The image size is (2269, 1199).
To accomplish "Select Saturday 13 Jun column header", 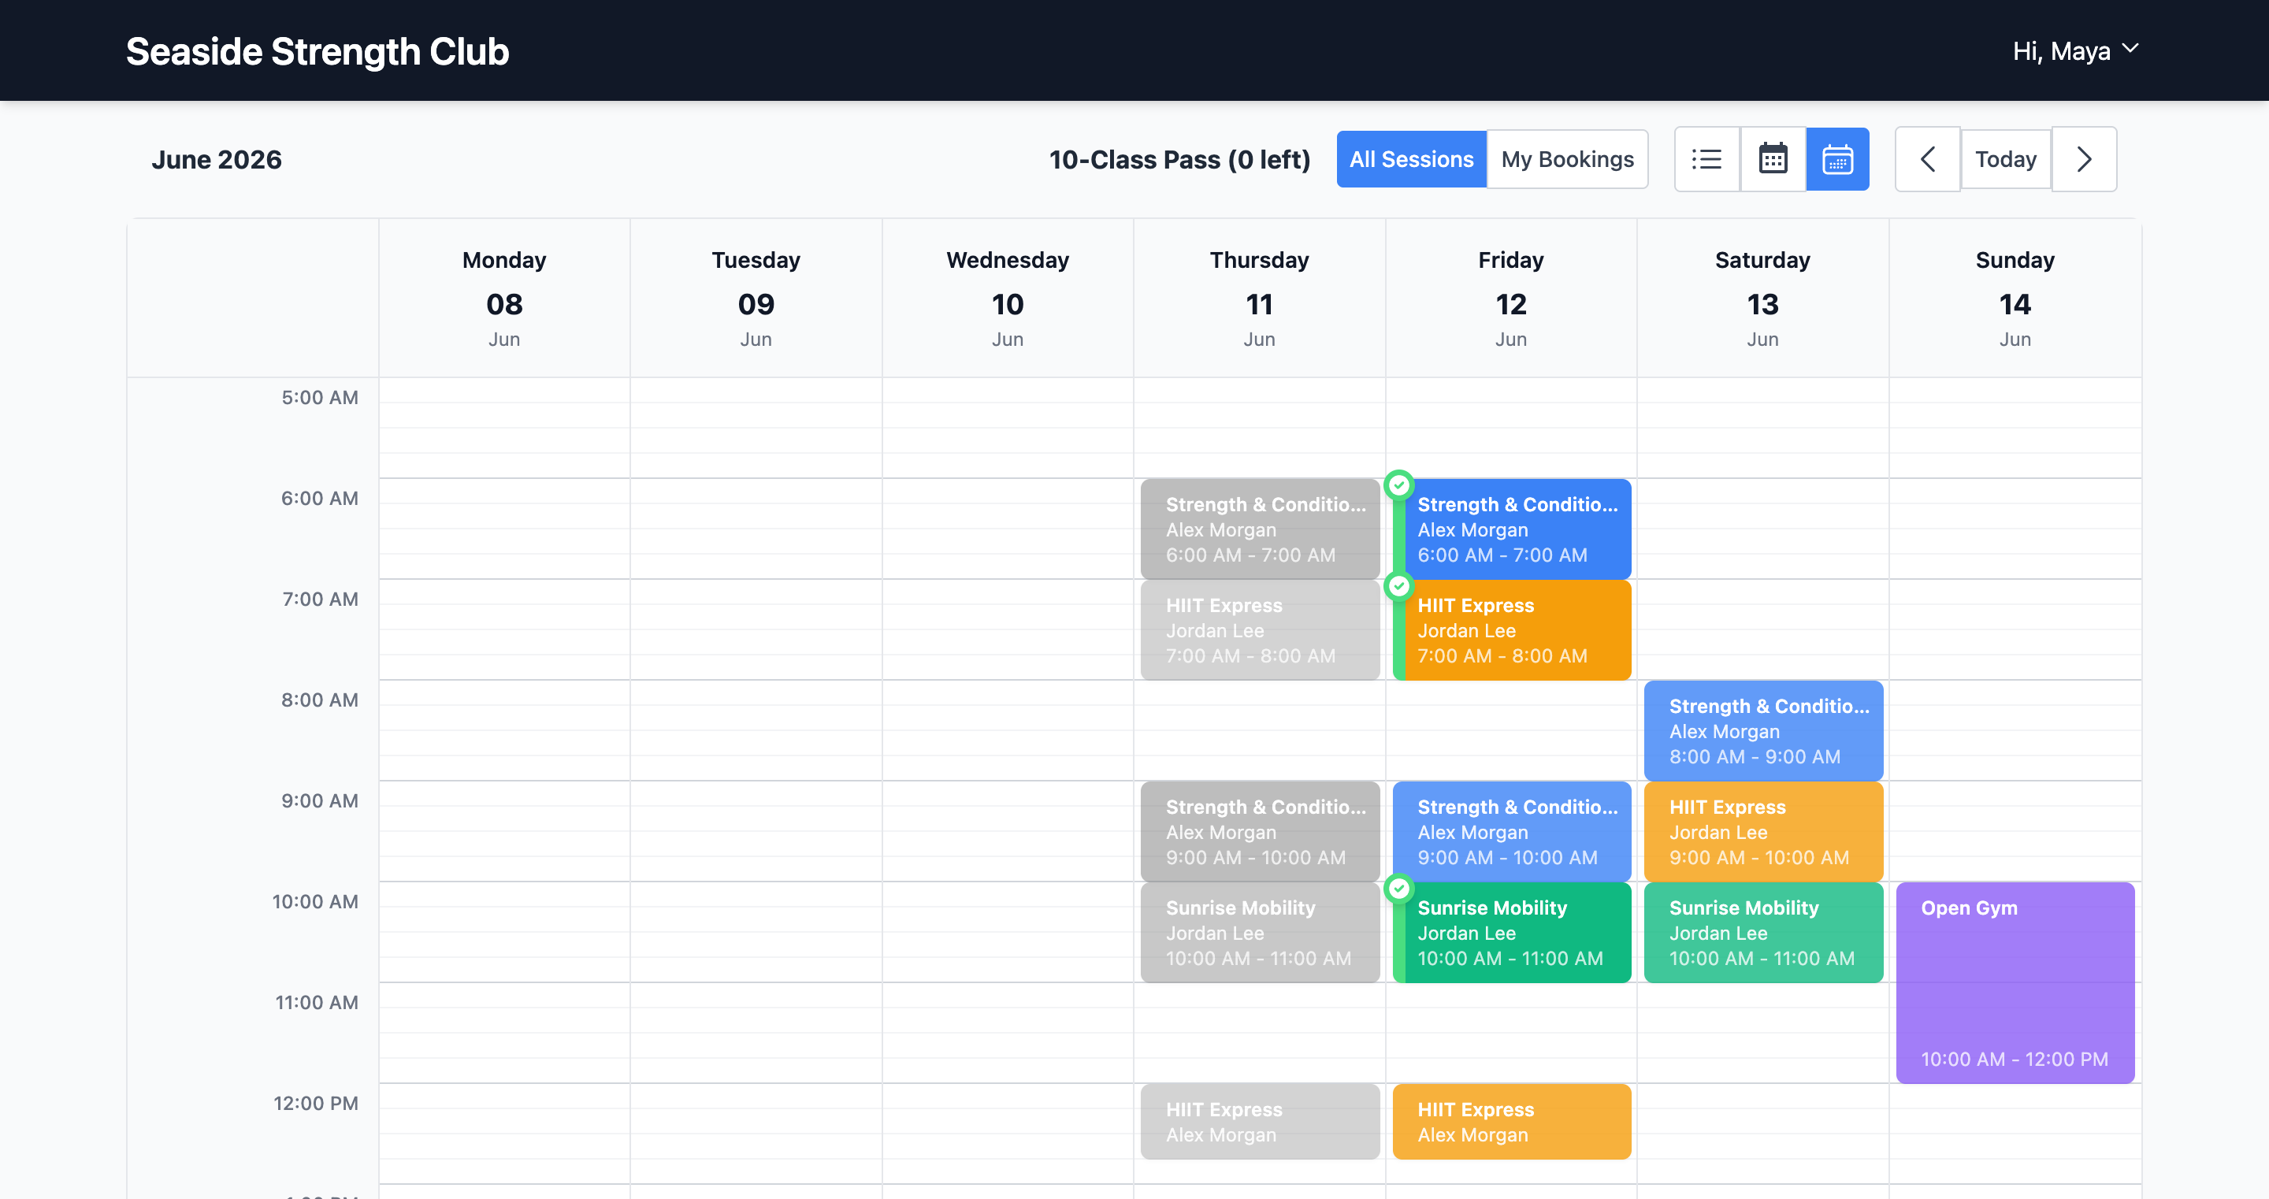I will (1762, 299).
